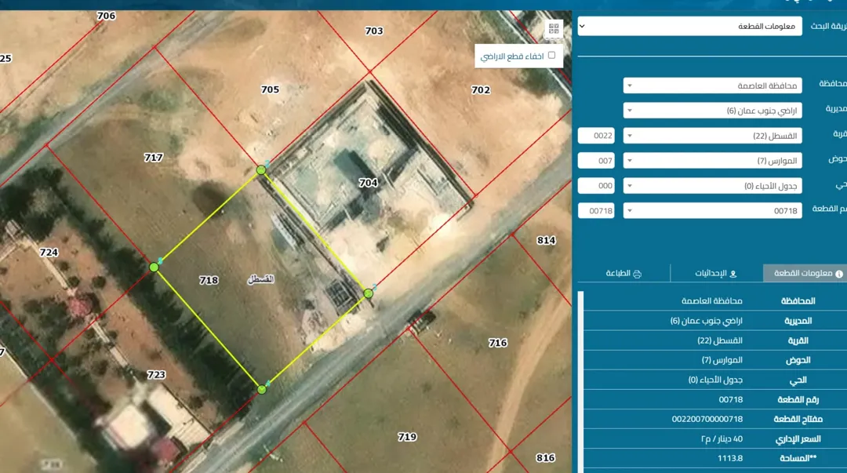The width and height of the screenshot is (847, 473).
Task: Switch to the الطباعة tab
Action: [623, 274]
